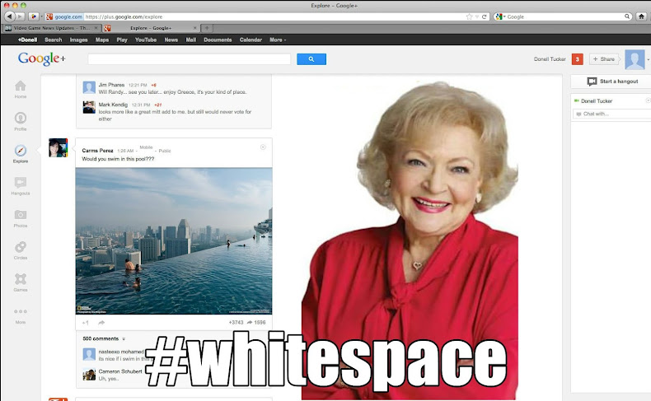
Task: Open Play in the top bar
Action: [122, 40]
